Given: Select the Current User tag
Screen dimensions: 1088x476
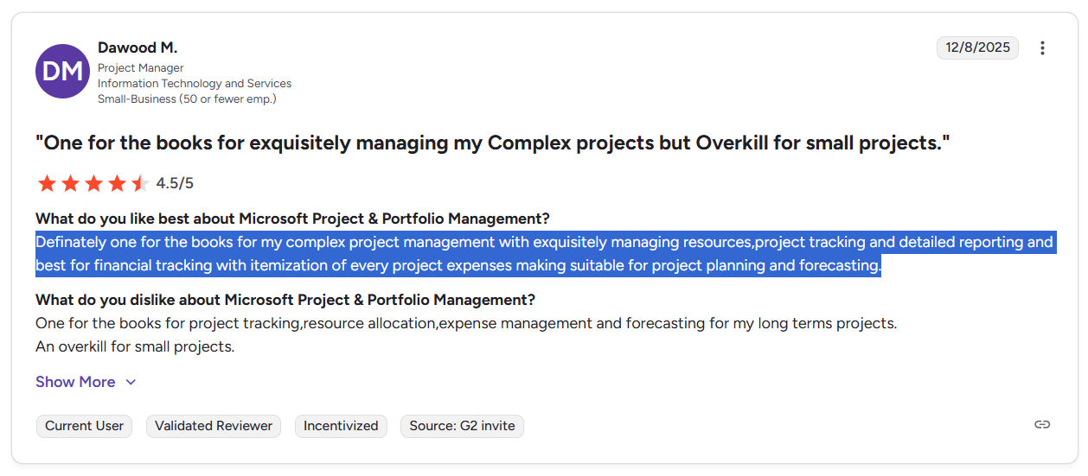Looking at the screenshot, I should pyautogui.click(x=84, y=426).
